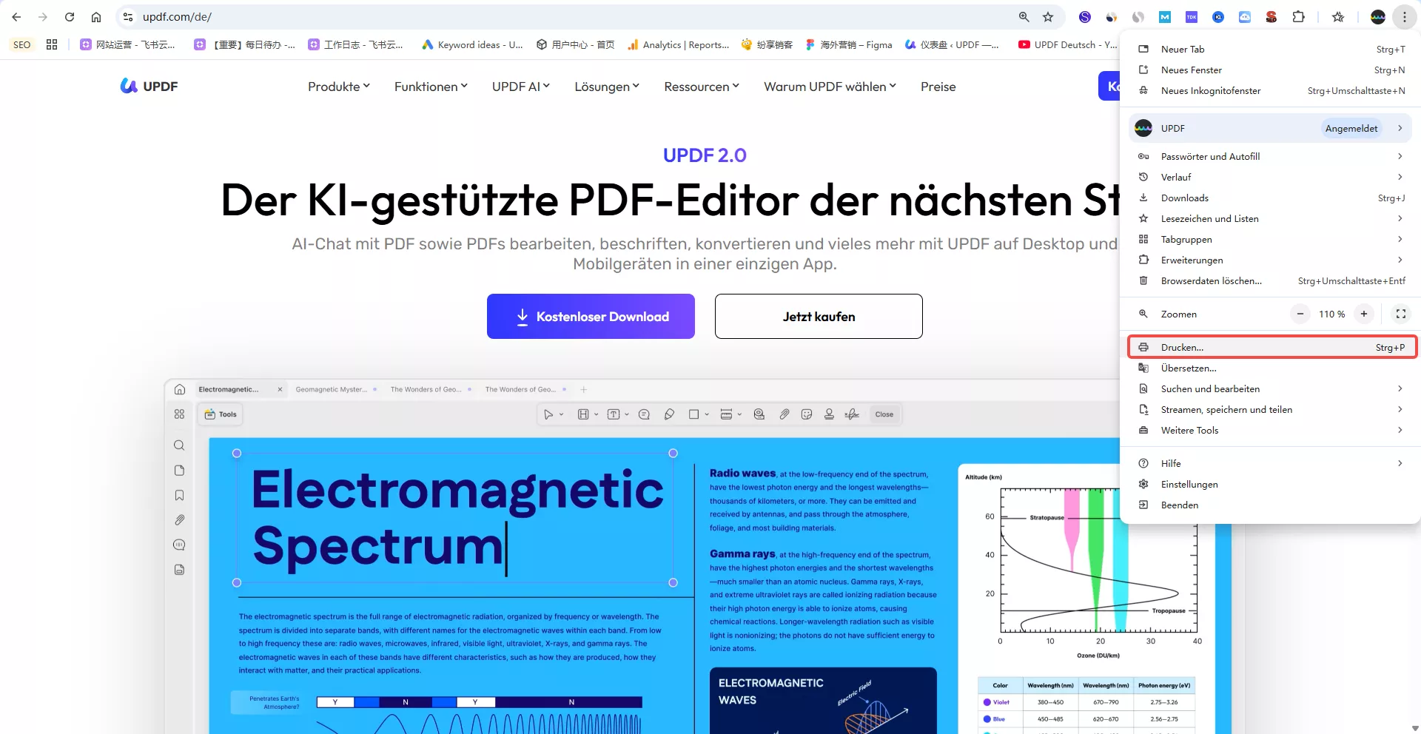The width and height of the screenshot is (1421, 734).
Task: Open page thumbnails in the left sidebar
Action: tap(178, 470)
